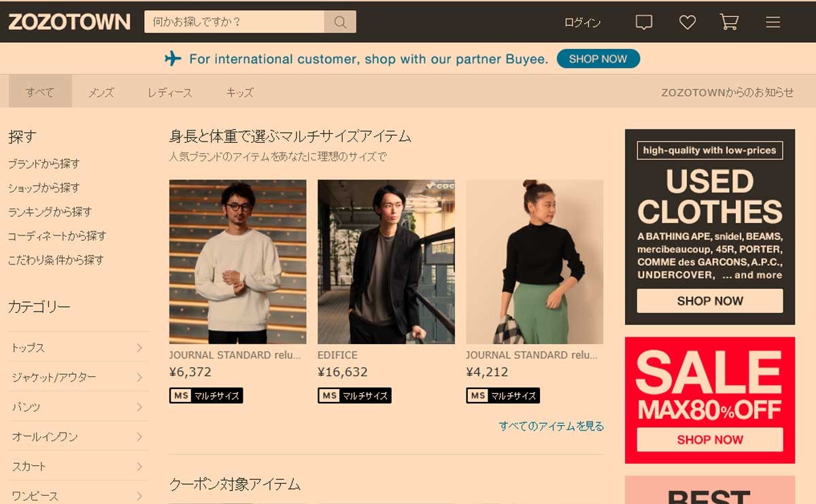Viewport: 816px width, 504px height.
Task: Expand the トップス category chevron
Action: (139, 348)
